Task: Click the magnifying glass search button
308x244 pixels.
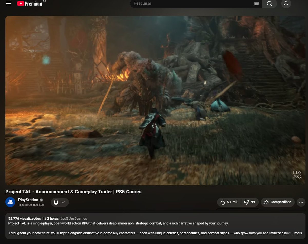Action: tap(269, 4)
